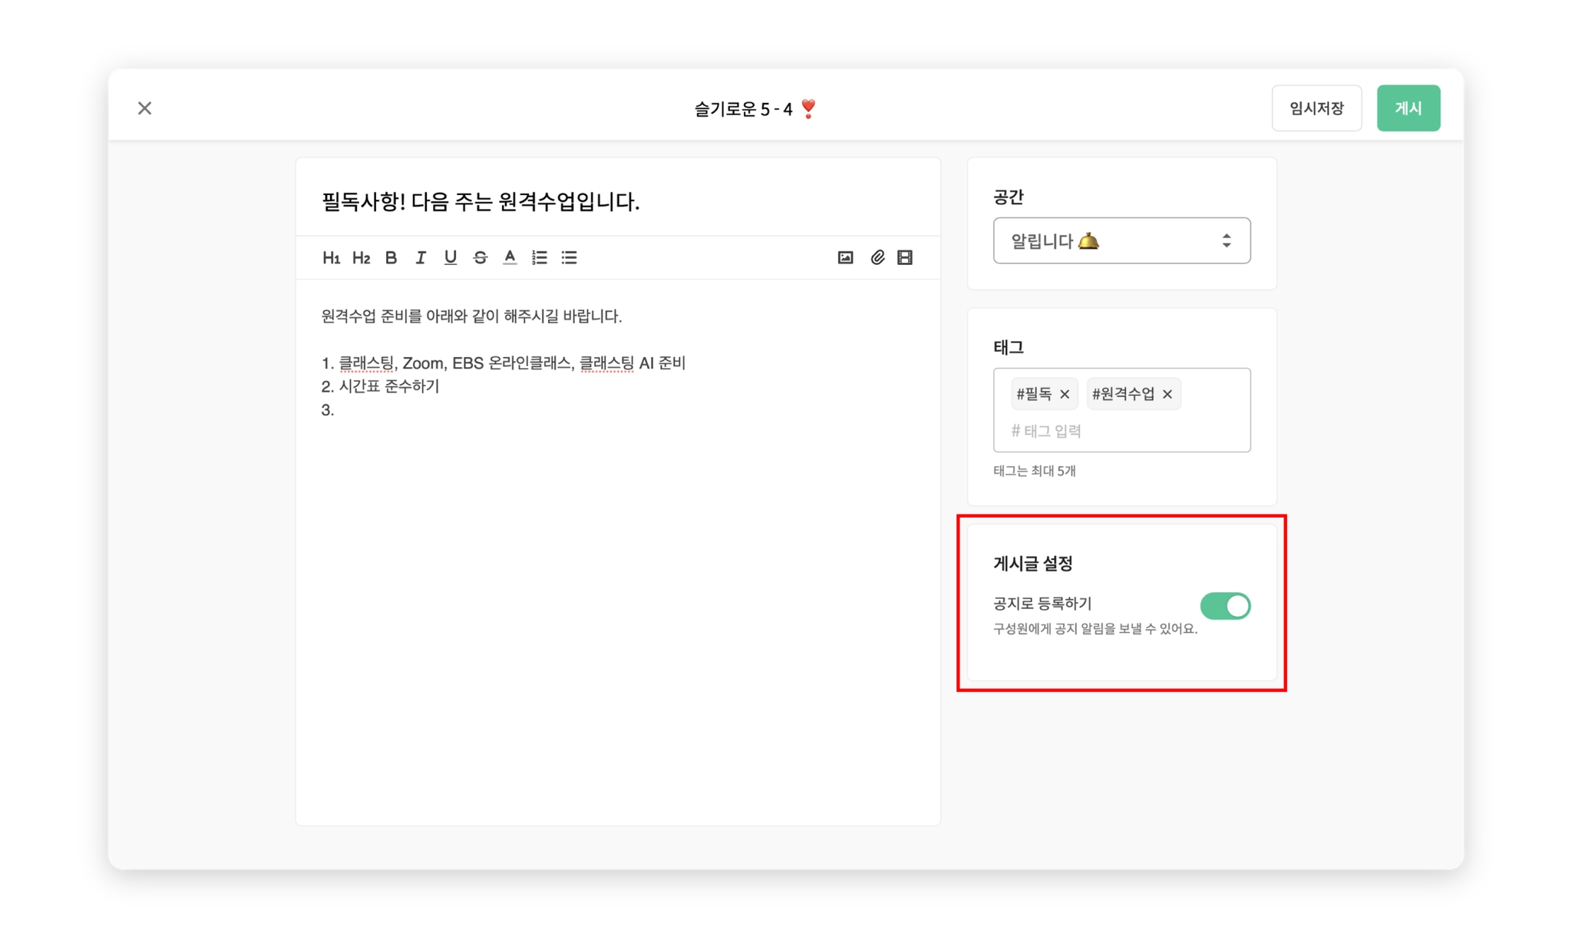Insert a video into post
Viewport: 1572px width, 937px height.
pos(905,258)
